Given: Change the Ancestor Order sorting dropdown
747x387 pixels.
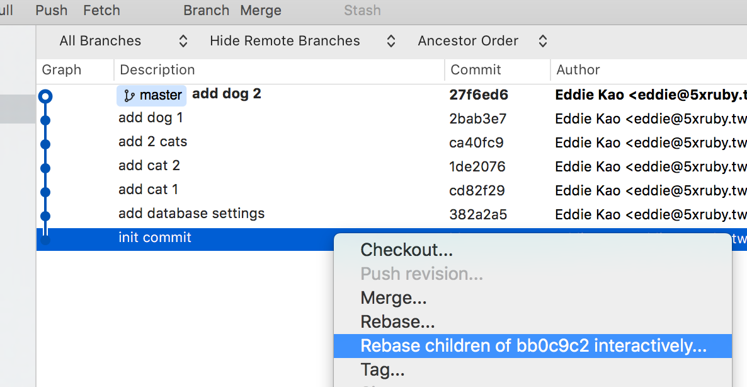Looking at the screenshot, I should 482,41.
